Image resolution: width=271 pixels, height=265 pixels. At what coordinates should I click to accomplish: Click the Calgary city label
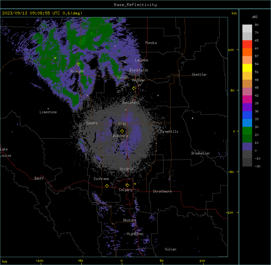pos(125,190)
